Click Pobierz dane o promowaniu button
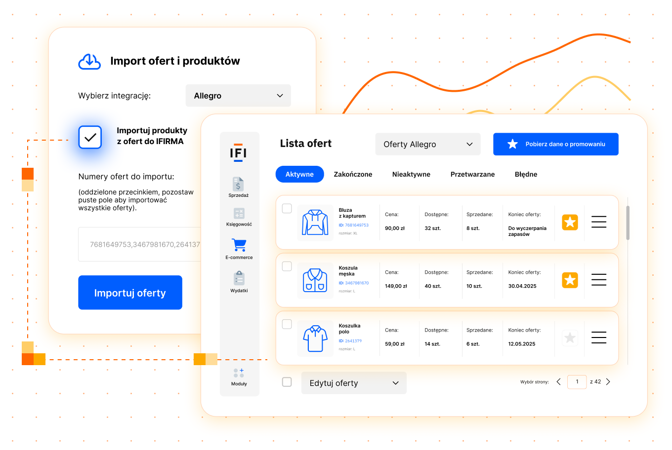 click(556, 144)
